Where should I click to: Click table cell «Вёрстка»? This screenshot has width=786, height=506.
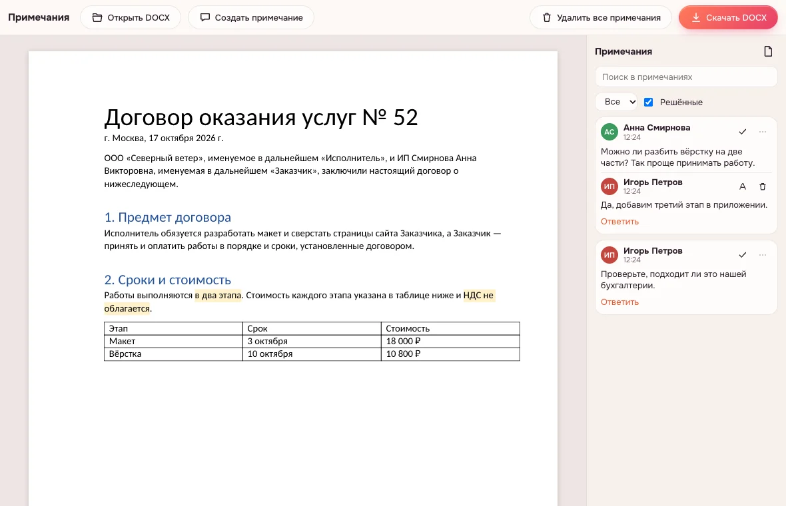[173, 354]
